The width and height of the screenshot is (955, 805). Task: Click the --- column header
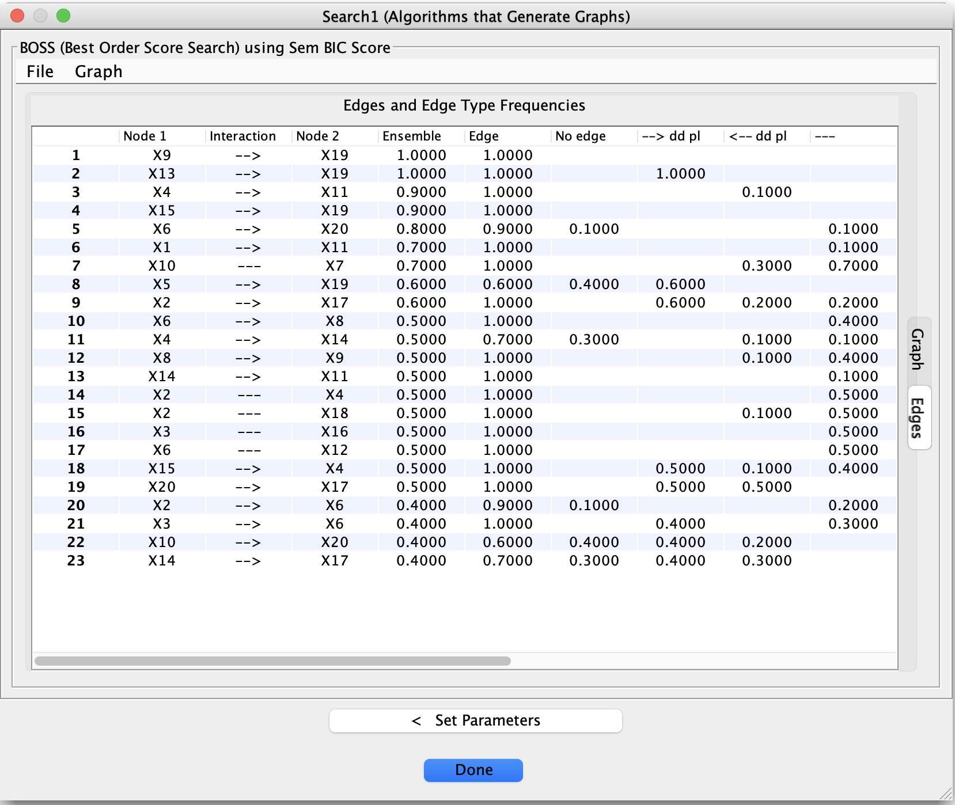(853, 136)
